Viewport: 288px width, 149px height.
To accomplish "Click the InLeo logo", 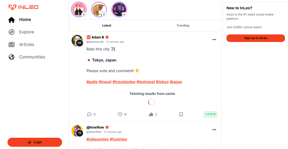I will (23, 7).
